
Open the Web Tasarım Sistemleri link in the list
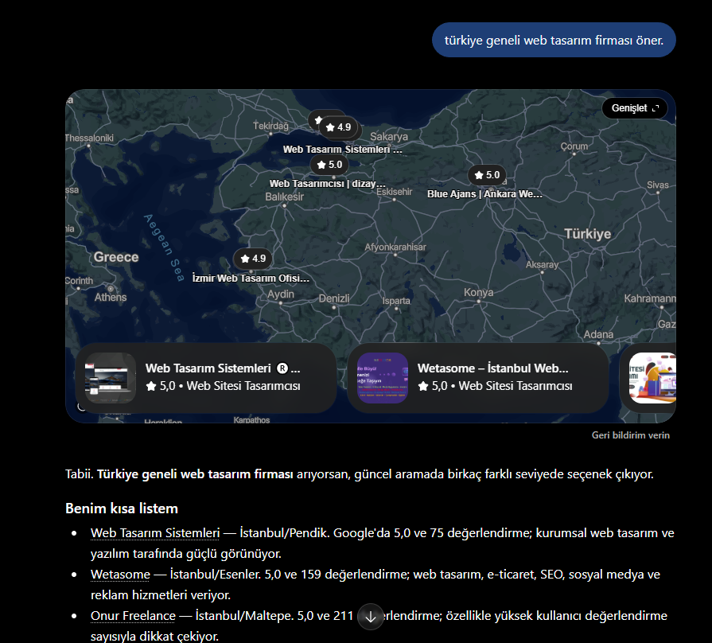click(x=155, y=532)
